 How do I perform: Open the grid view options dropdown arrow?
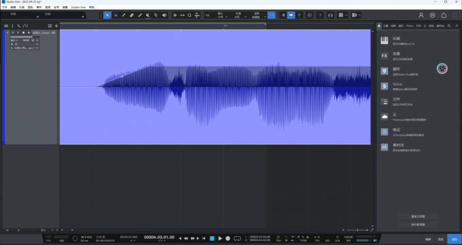(346, 16)
